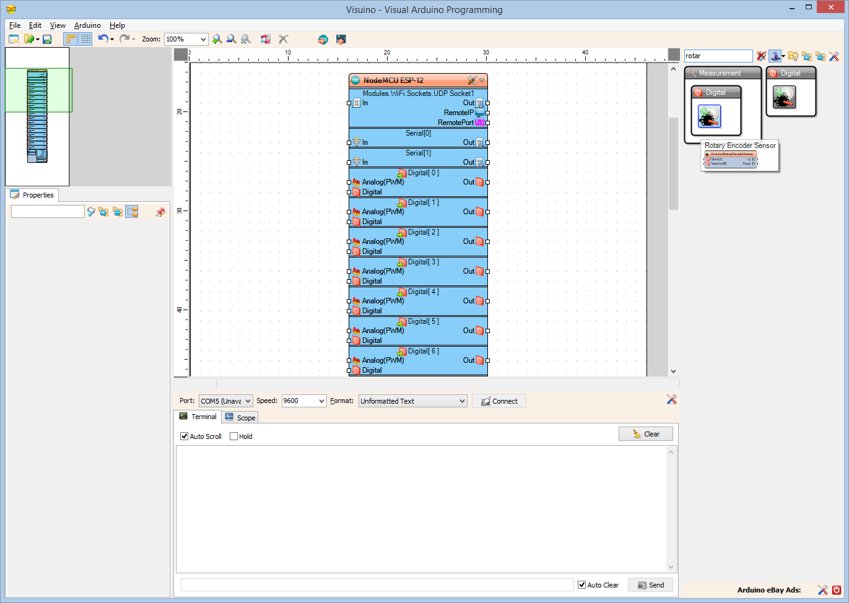Viewport: 849px width, 603px height.
Task: Type a message in the Send field
Action: (377, 584)
